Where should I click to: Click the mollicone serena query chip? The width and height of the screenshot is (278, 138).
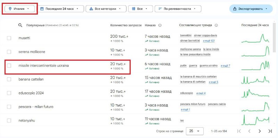click(x=190, y=49)
